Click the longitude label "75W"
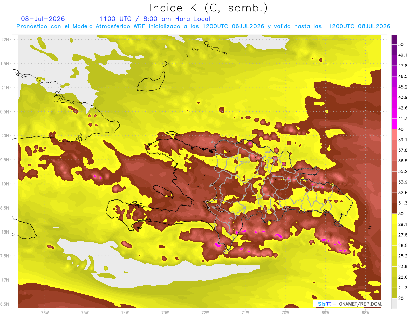This screenshot has width=410, height=317. pyautogui.click(x=85, y=313)
